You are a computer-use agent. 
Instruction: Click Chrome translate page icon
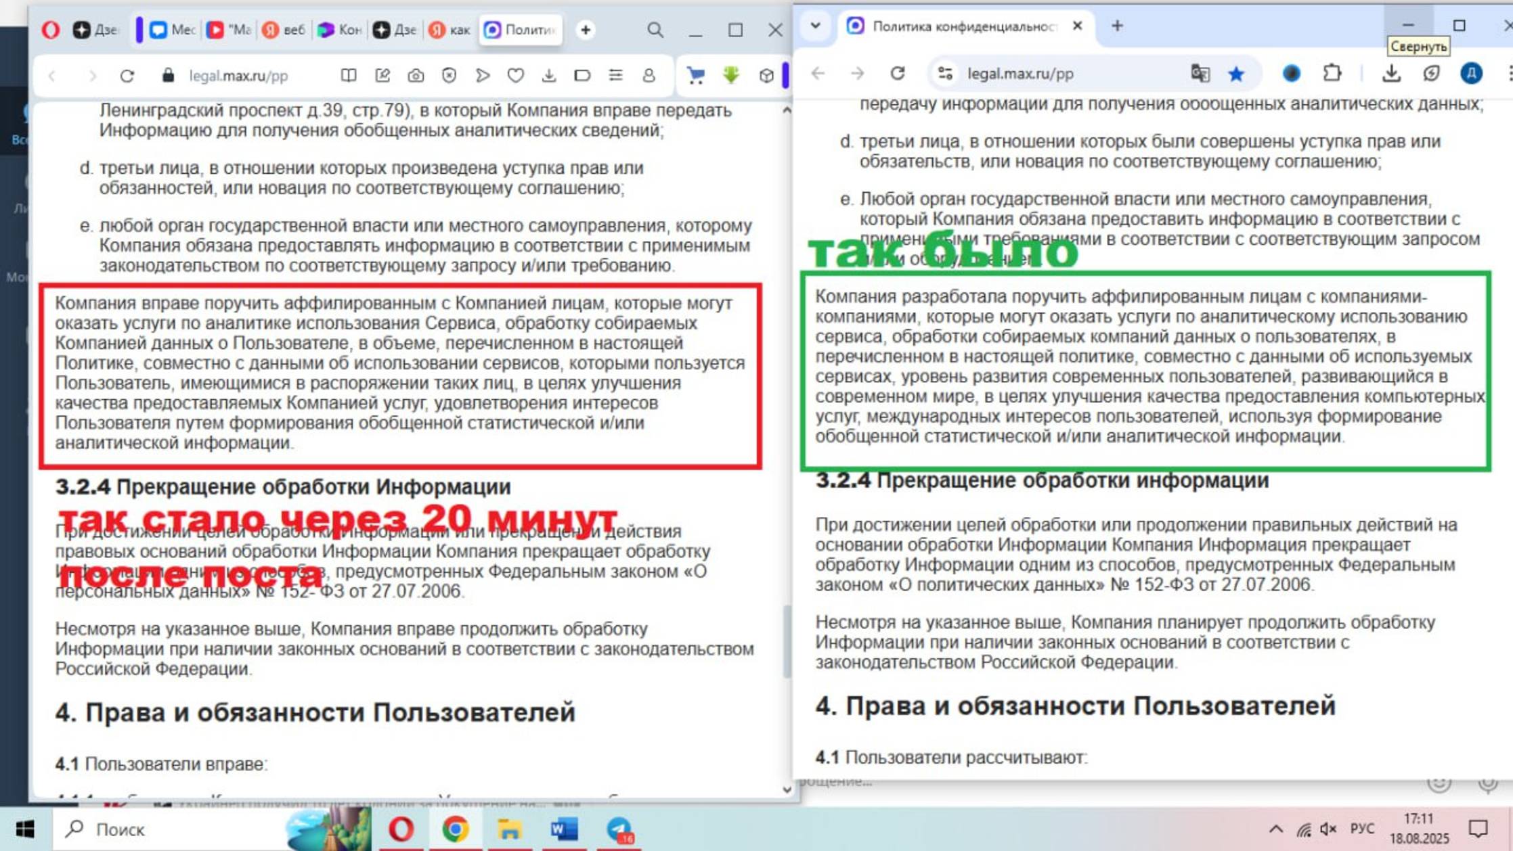[1200, 74]
